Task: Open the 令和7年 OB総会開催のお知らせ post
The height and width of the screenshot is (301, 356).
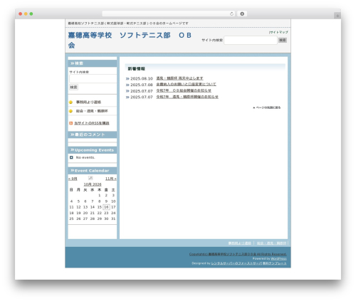Action: 184,90
